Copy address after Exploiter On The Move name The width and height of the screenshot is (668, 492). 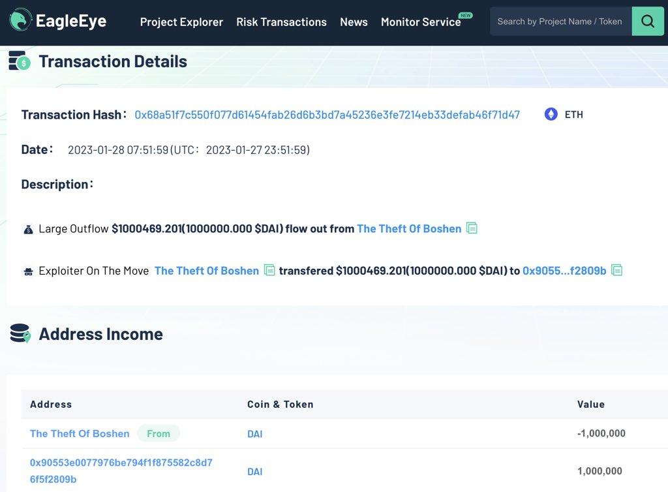pyautogui.click(x=269, y=270)
